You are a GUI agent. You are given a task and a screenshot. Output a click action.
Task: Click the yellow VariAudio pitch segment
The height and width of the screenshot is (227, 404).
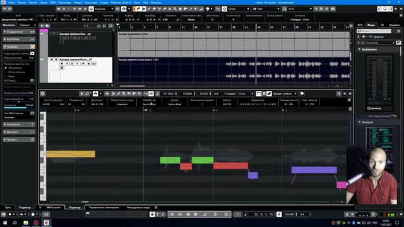pyautogui.click(x=71, y=154)
